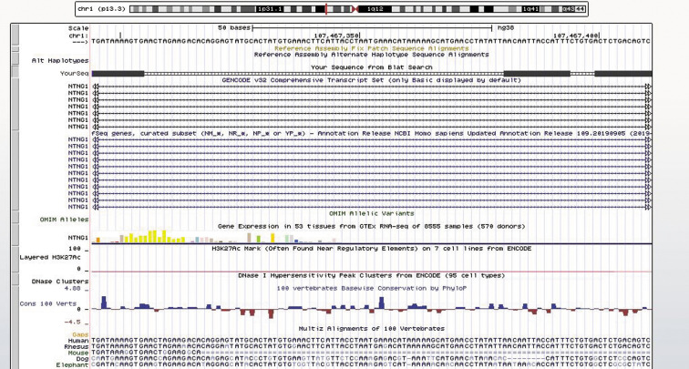
Task: Open 'Your Sequence from Blat Search' track title
Action: (x=371, y=67)
